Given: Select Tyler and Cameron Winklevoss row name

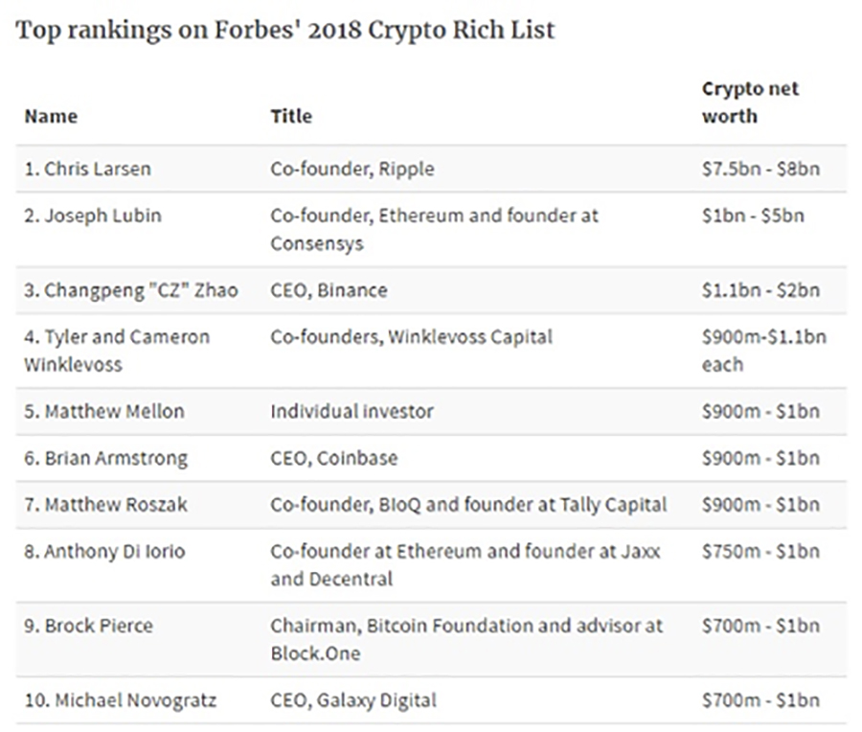Looking at the screenshot, I should pyautogui.click(x=117, y=351).
